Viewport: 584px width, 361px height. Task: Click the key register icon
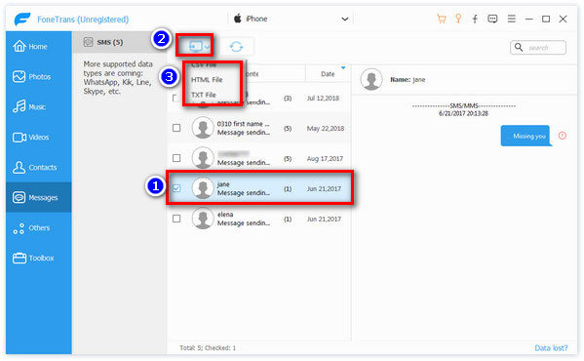coord(458,19)
